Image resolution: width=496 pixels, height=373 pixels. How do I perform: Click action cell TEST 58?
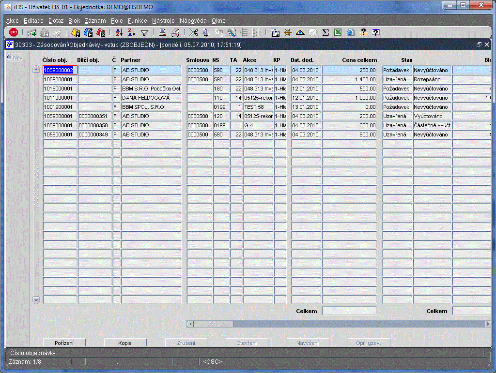tap(258, 107)
